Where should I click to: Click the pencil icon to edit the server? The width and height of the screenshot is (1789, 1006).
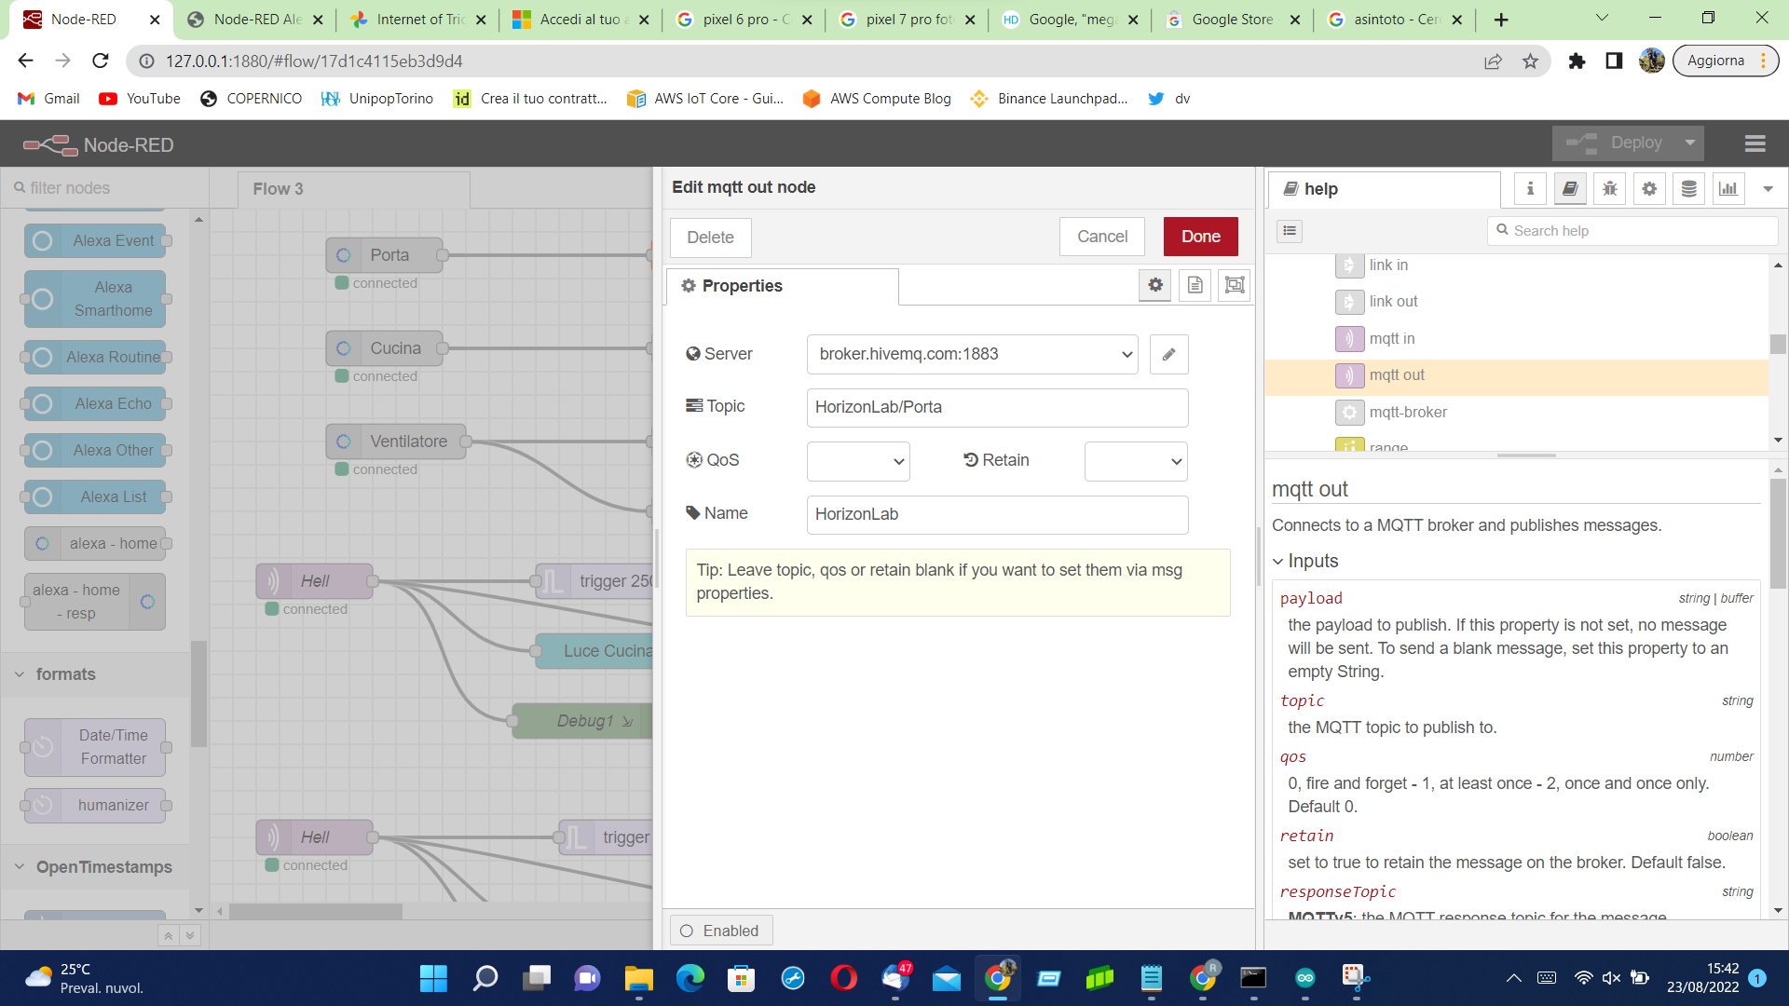pos(1168,354)
